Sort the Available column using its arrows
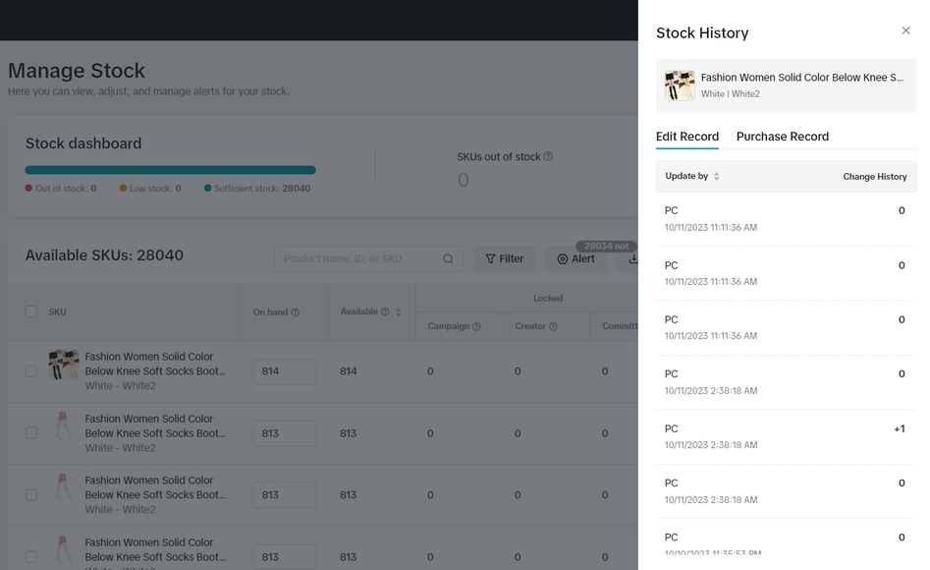 pyautogui.click(x=398, y=313)
